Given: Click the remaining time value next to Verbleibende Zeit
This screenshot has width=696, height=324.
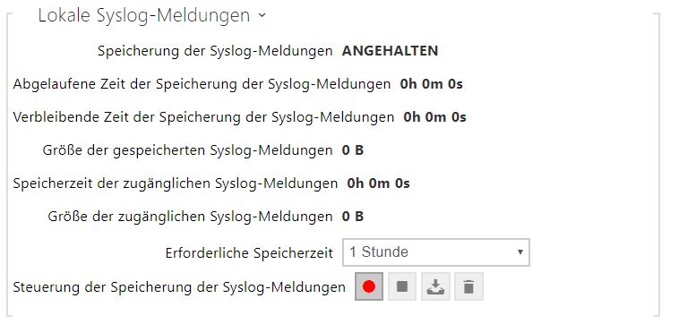Looking at the screenshot, I should [435, 117].
